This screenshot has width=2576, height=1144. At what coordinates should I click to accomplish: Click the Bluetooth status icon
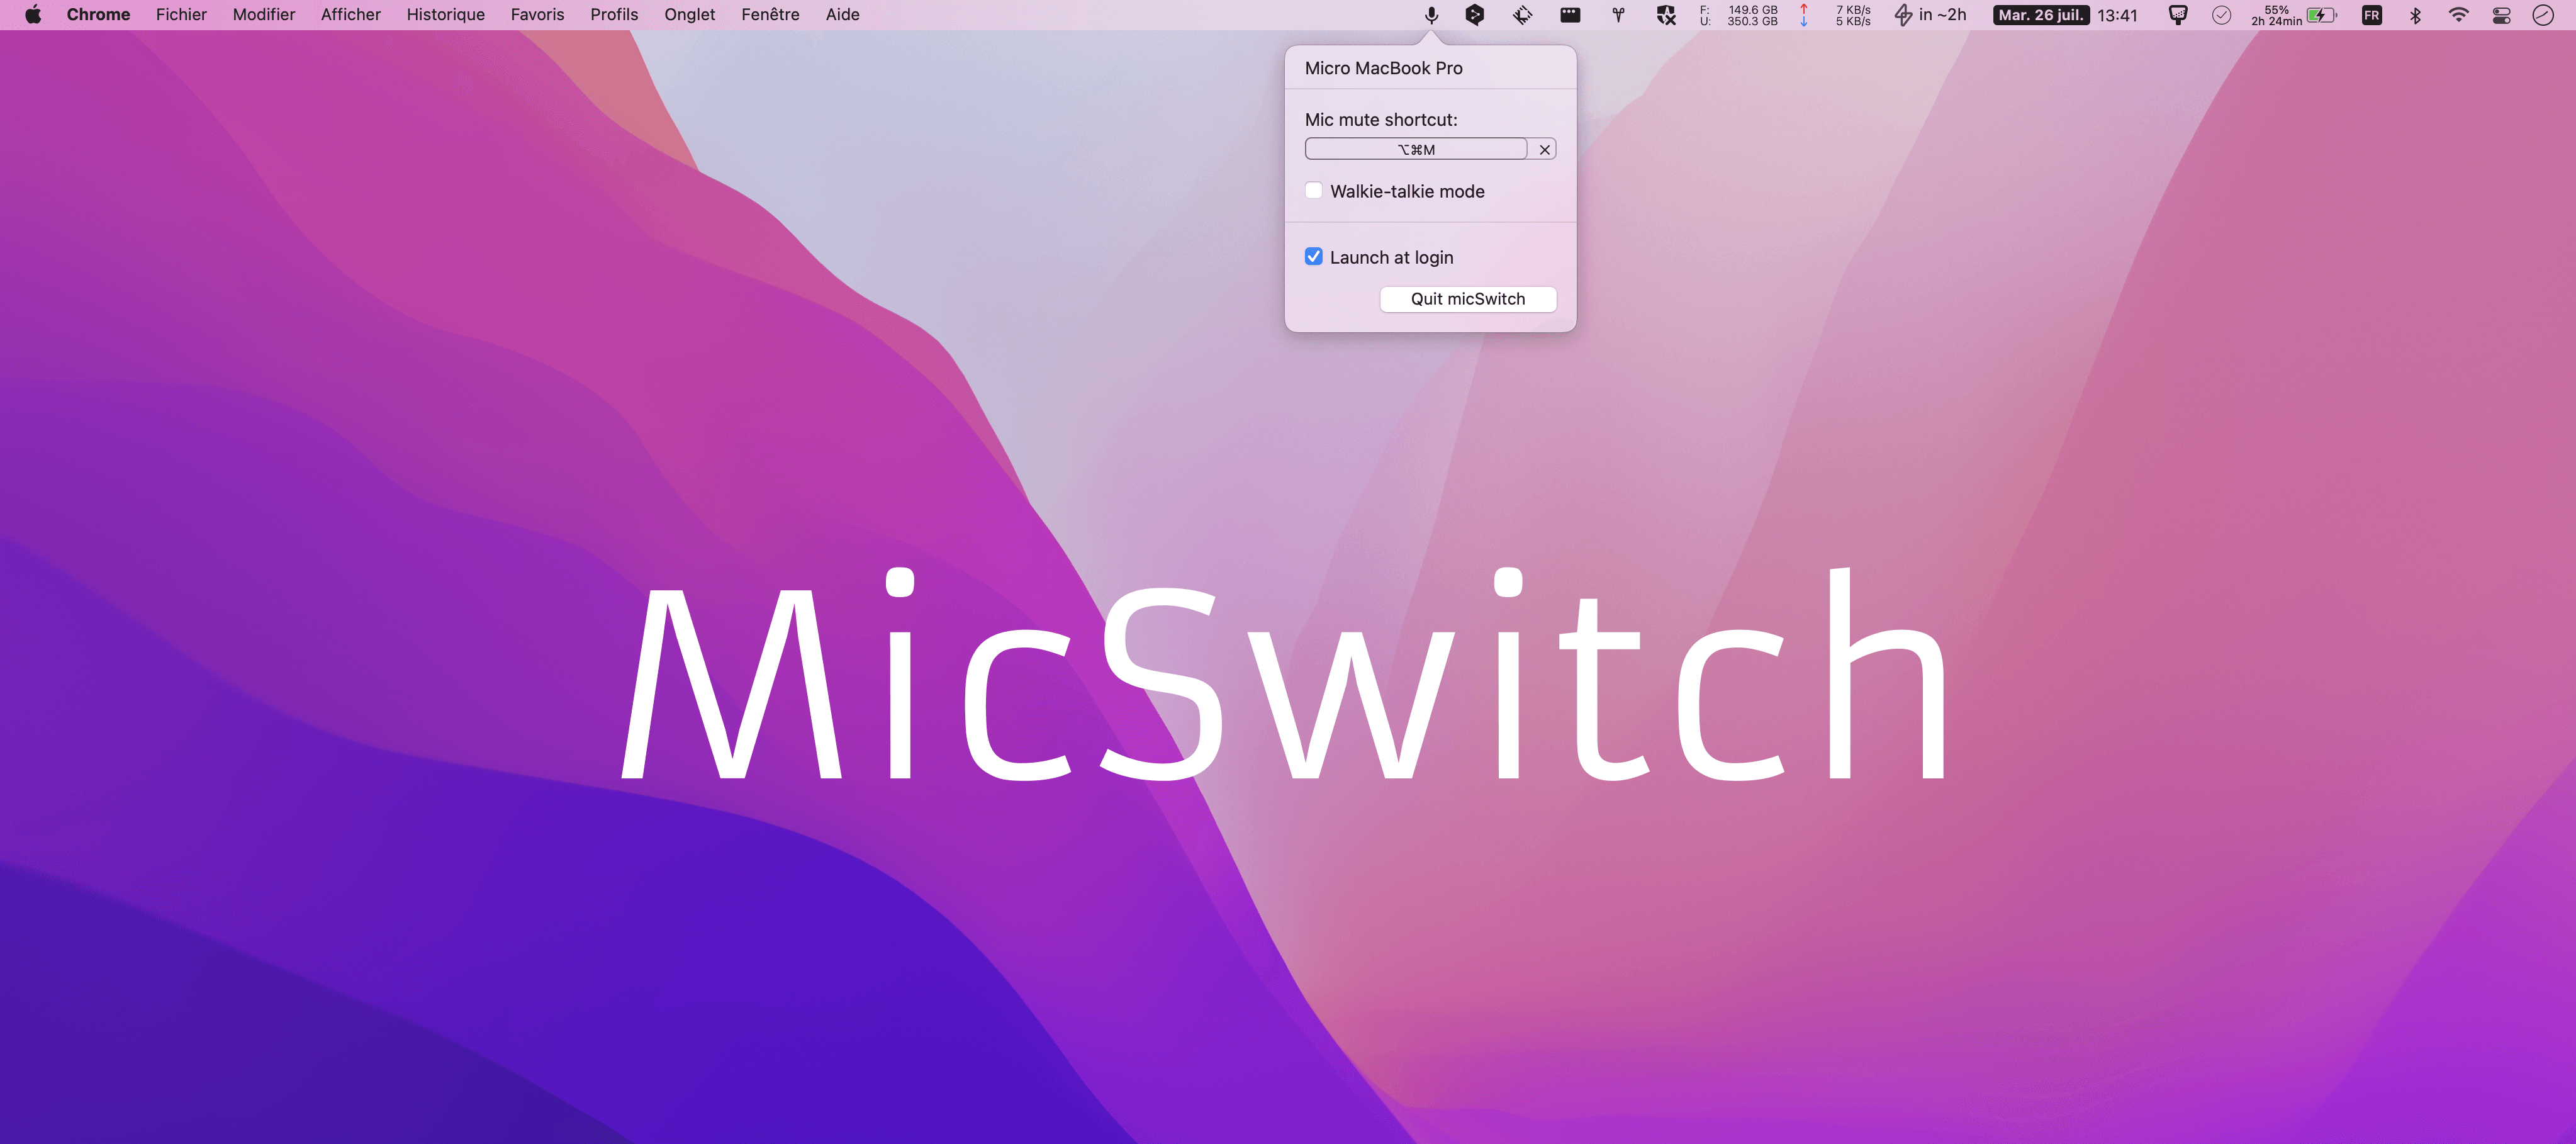(x=2415, y=14)
